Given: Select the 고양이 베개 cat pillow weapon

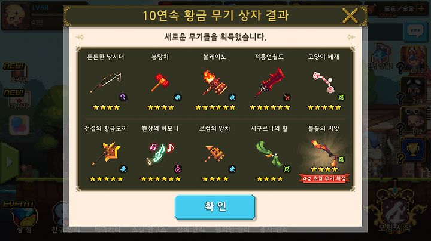Looking at the screenshot, I should [x=323, y=82].
